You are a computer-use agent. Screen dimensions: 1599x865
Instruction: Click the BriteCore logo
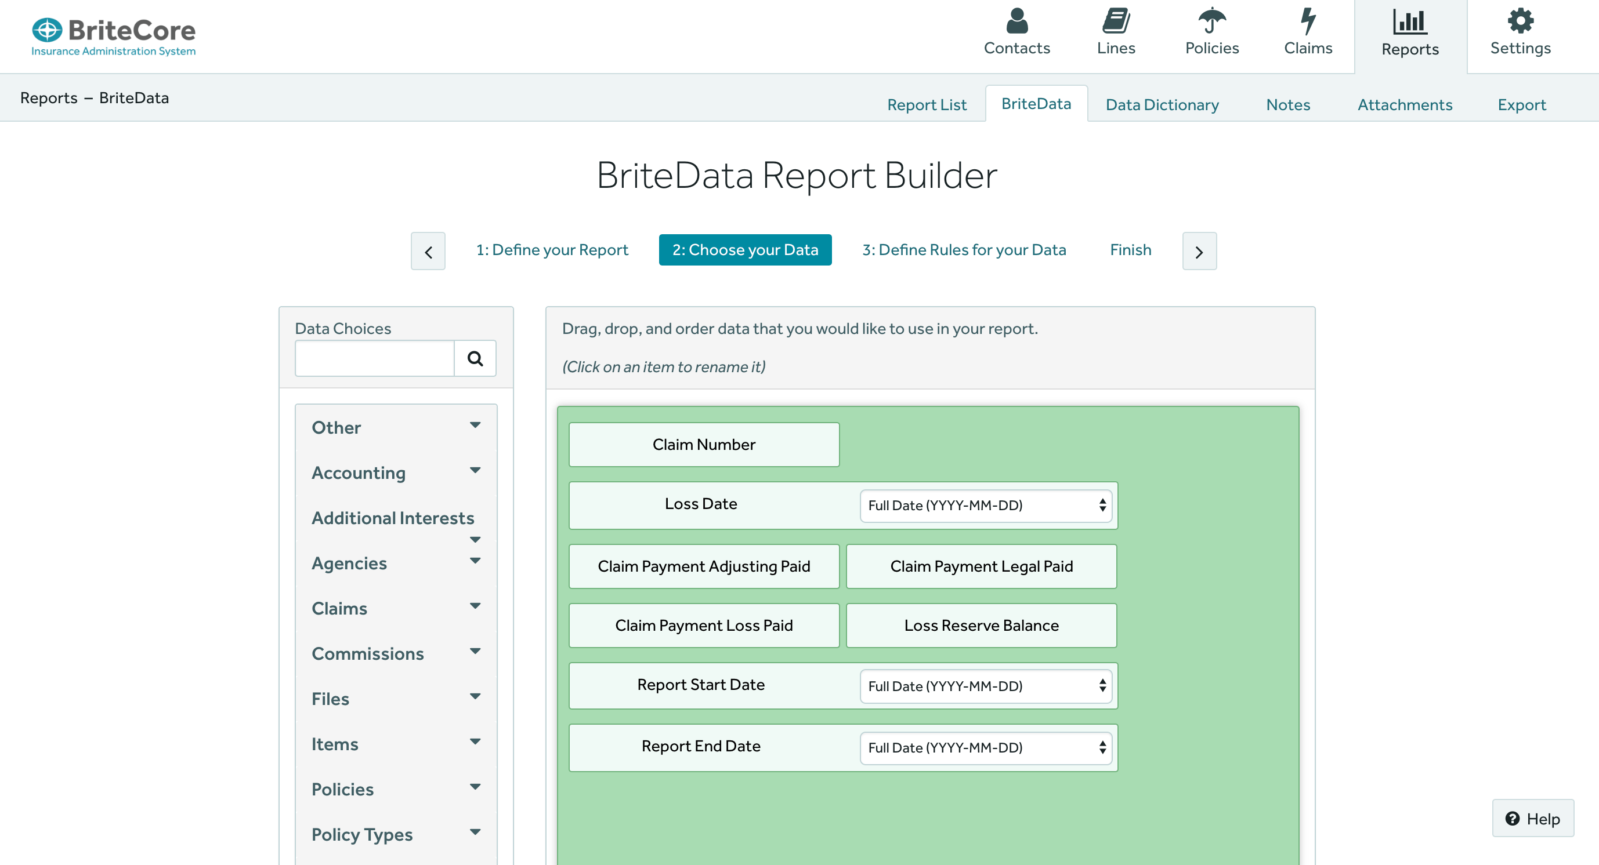tap(114, 37)
